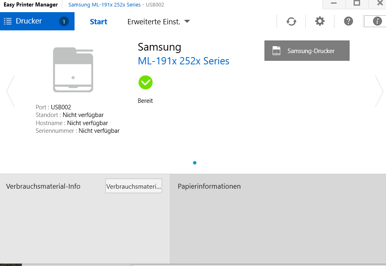Open settings with the gear icon

pos(320,21)
